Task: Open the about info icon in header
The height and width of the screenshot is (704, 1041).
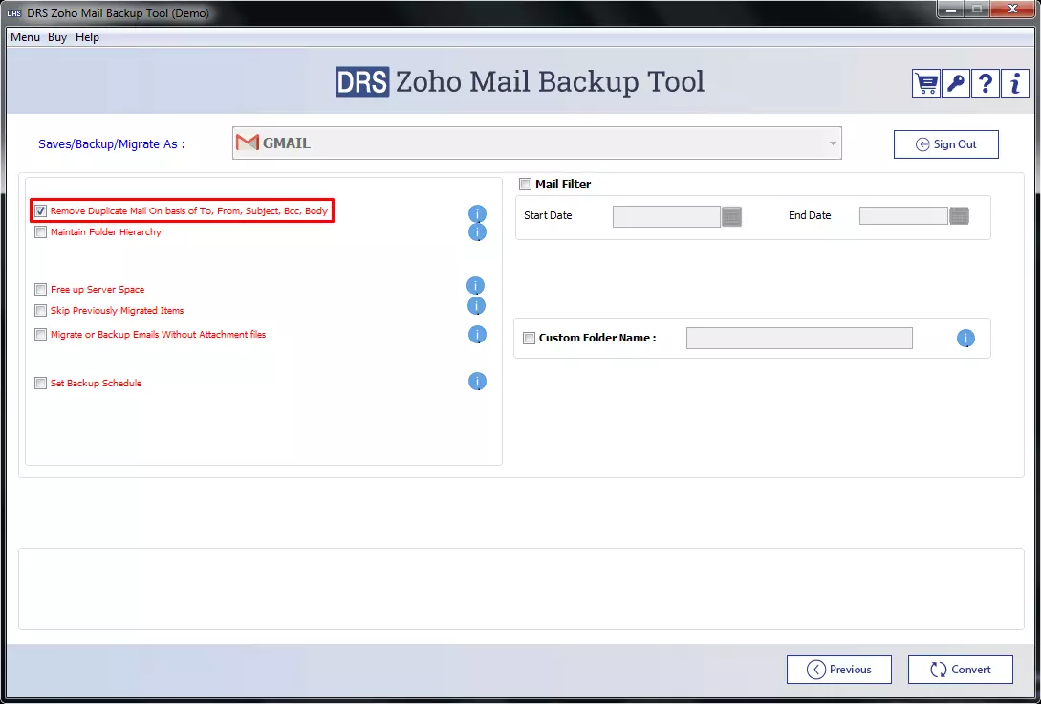Action: (1015, 83)
